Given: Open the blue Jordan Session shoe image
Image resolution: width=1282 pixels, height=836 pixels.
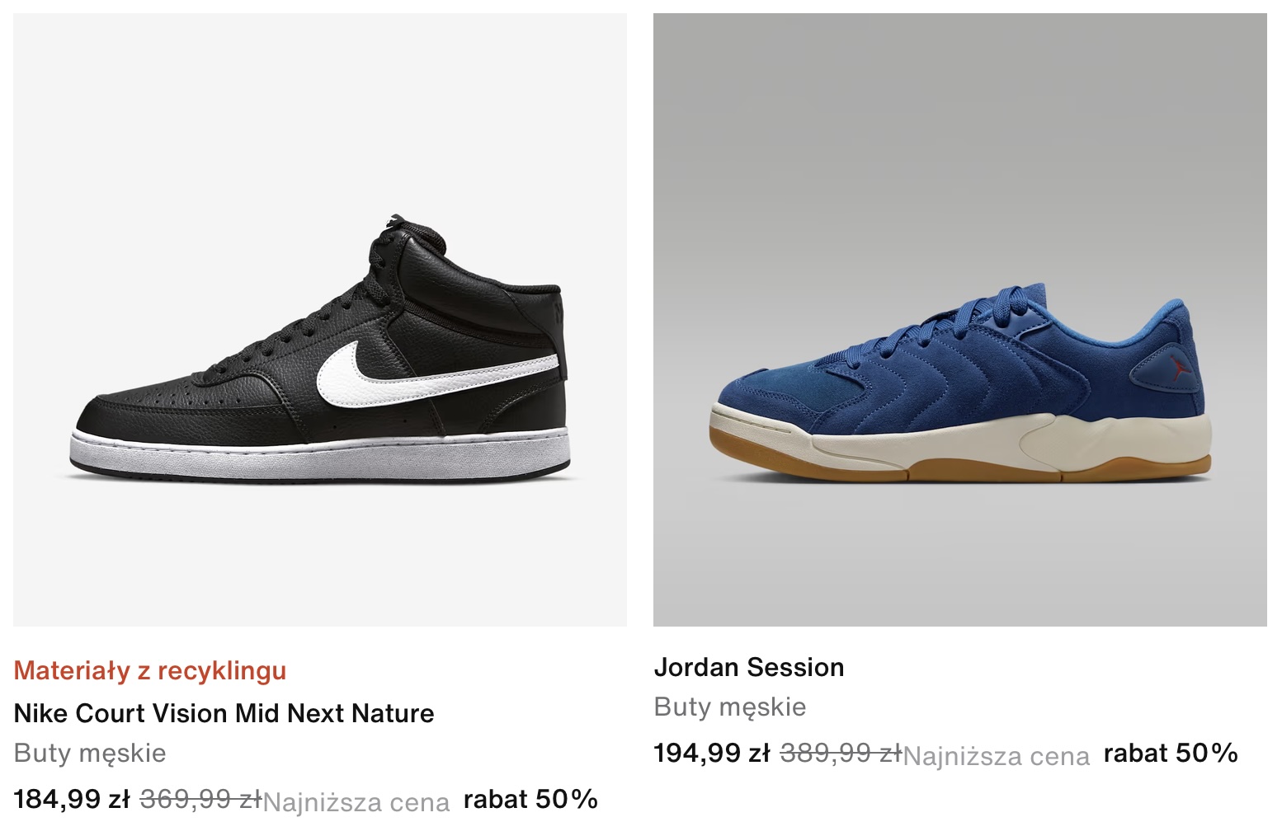Looking at the screenshot, I should (x=960, y=320).
